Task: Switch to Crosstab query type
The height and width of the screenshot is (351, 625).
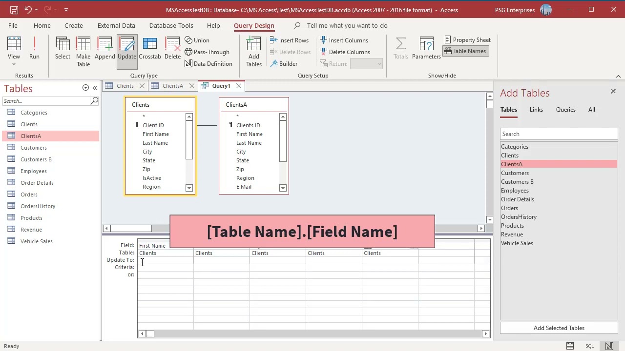Action: click(x=149, y=49)
